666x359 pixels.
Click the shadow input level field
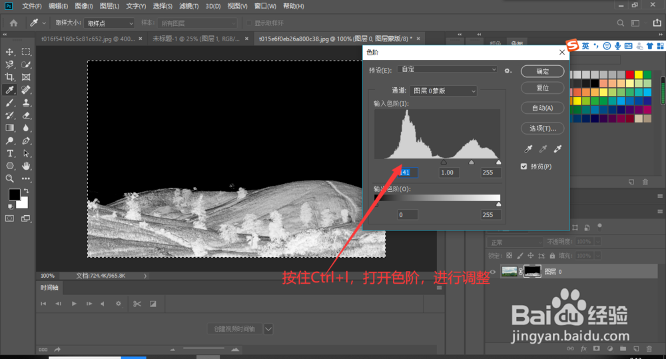click(x=406, y=173)
